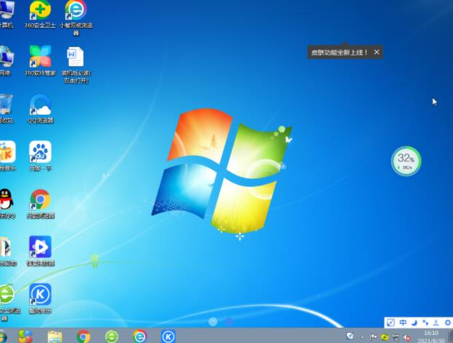Open File Explorer from the taskbar
Screen dimensions: 453x343
tap(55, 336)
